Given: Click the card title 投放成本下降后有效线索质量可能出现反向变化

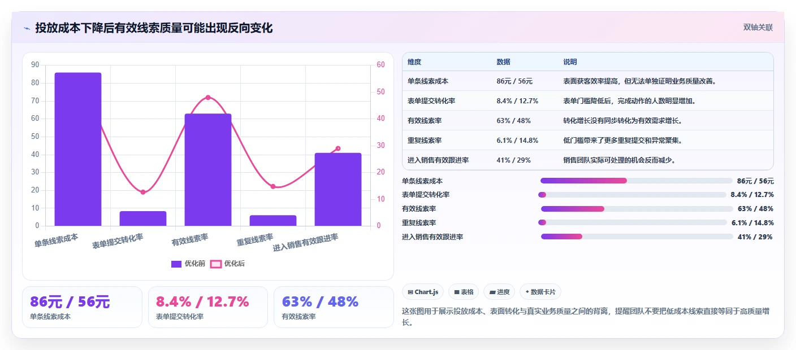Looking at the screenshot, I should [154, 28].
